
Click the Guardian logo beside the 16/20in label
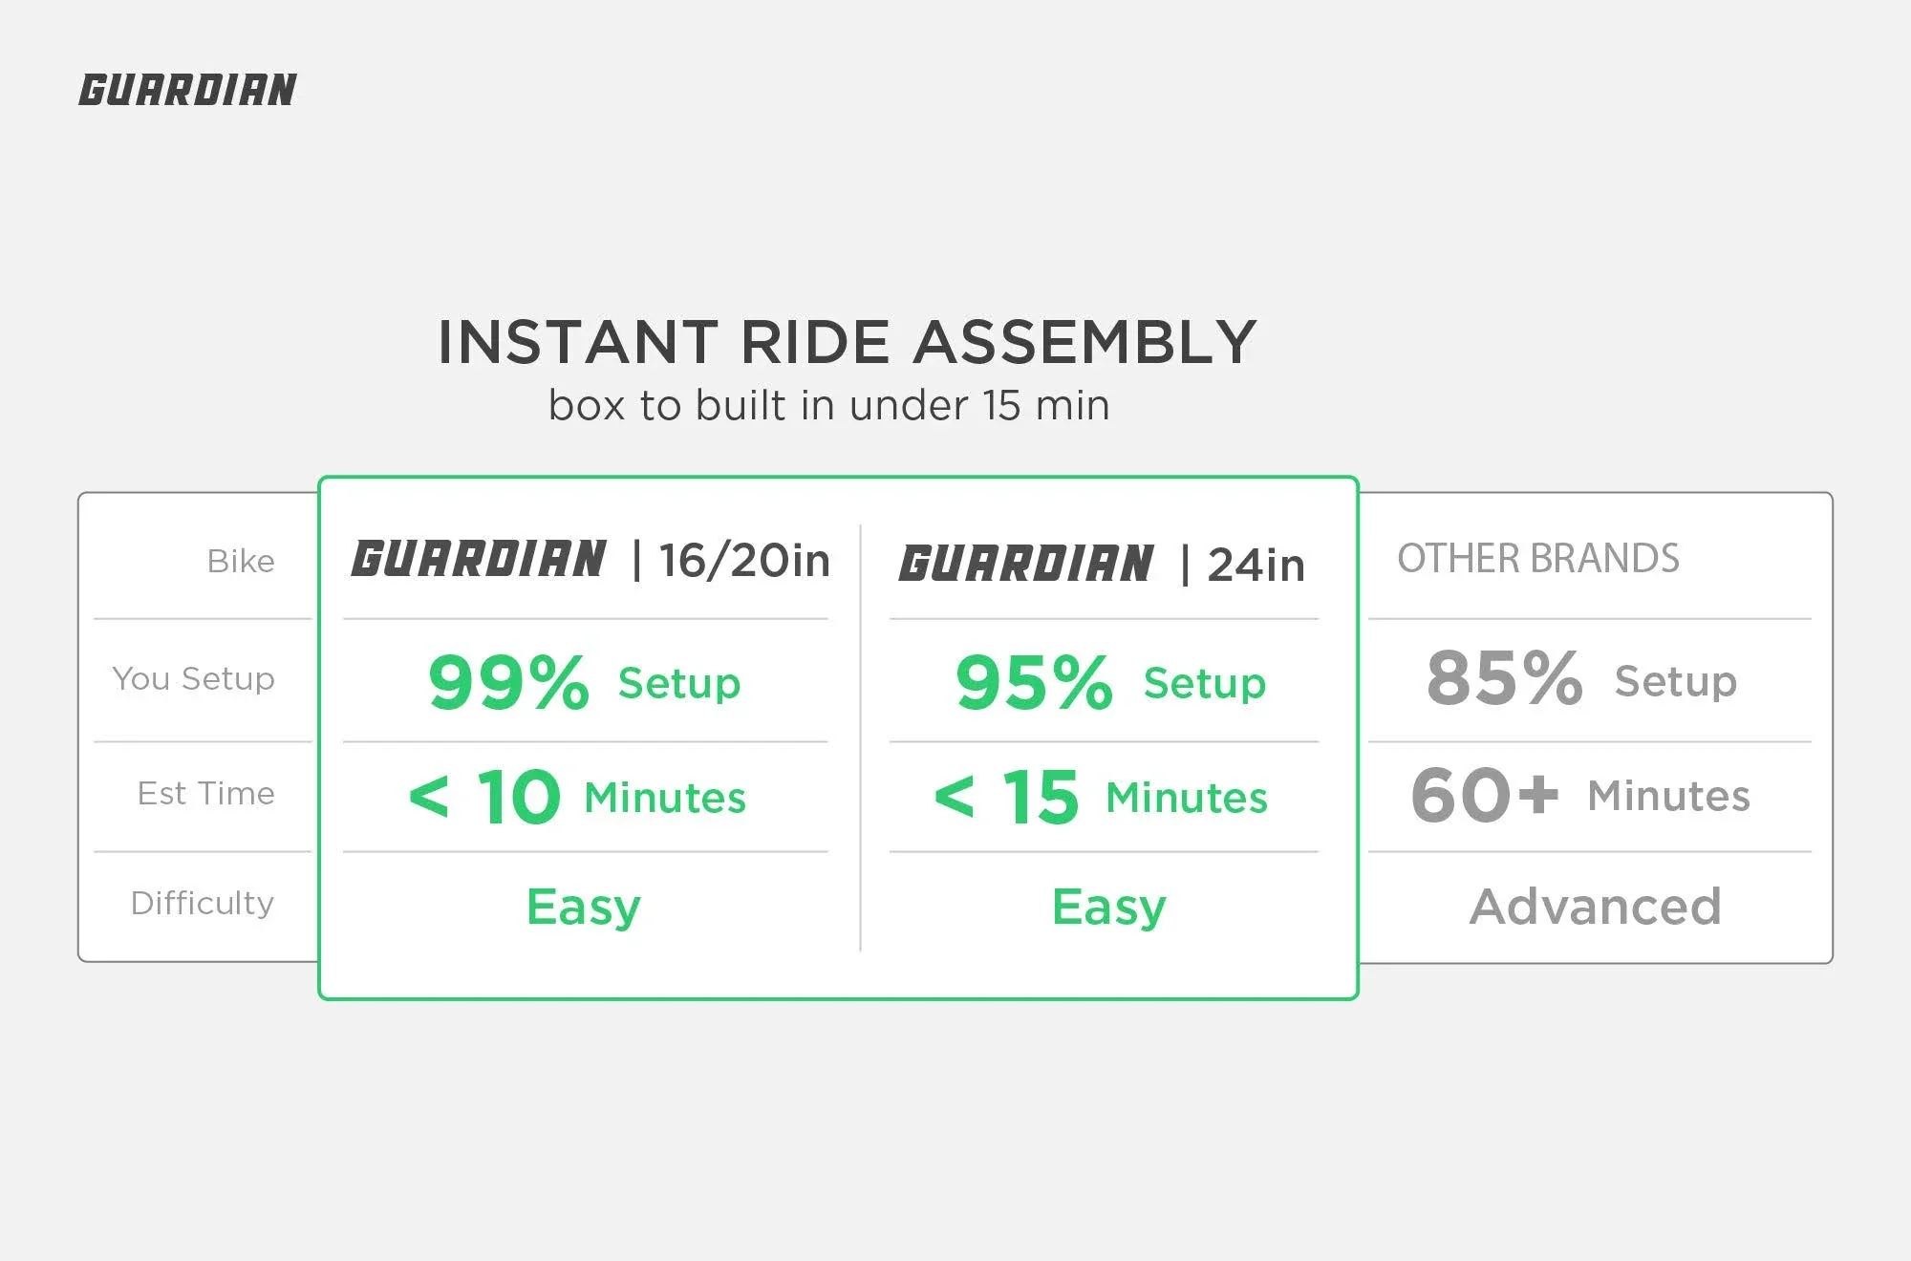[x=479, y=559]
